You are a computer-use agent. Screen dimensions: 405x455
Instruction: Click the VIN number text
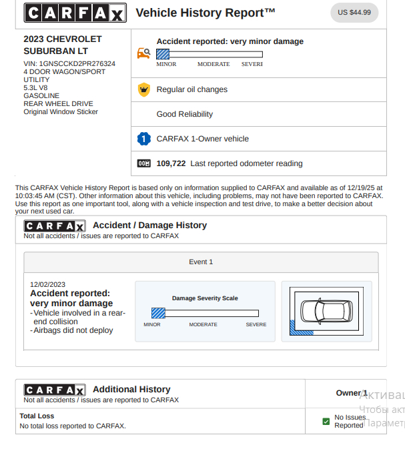[69, 64]
